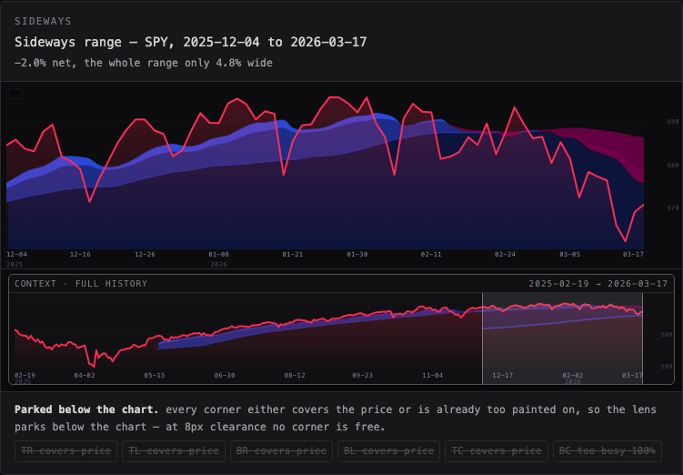Click the 'BR covers price' chip
Viewport: 683px width, 475px height.
click(281, 451)
